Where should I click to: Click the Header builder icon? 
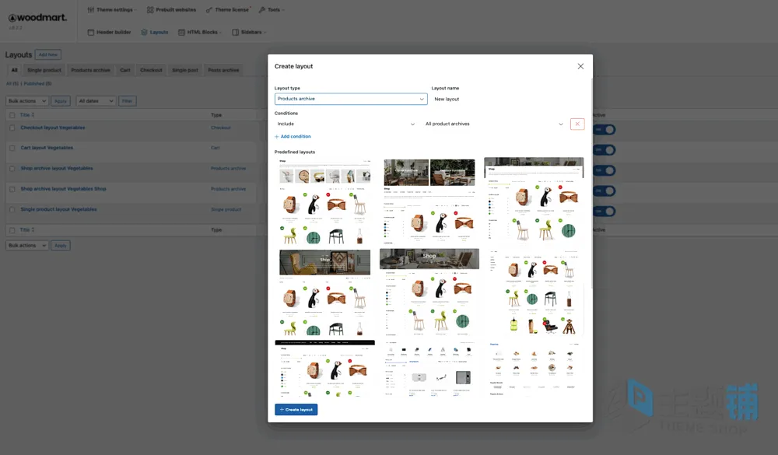click(x=91, y=32)
